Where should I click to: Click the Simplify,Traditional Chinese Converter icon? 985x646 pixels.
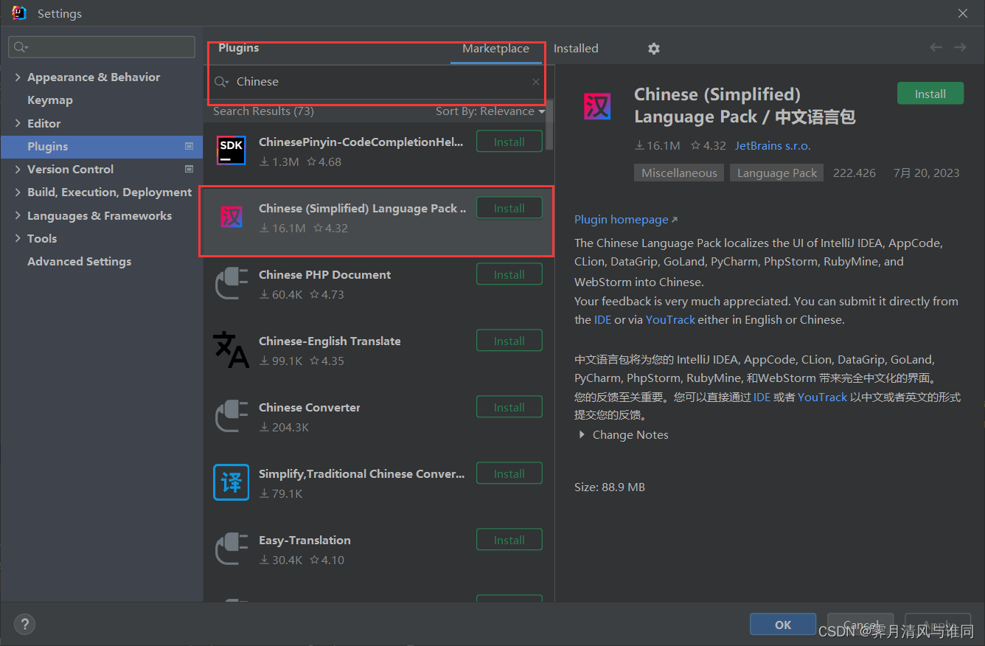[x=232, y=482]
